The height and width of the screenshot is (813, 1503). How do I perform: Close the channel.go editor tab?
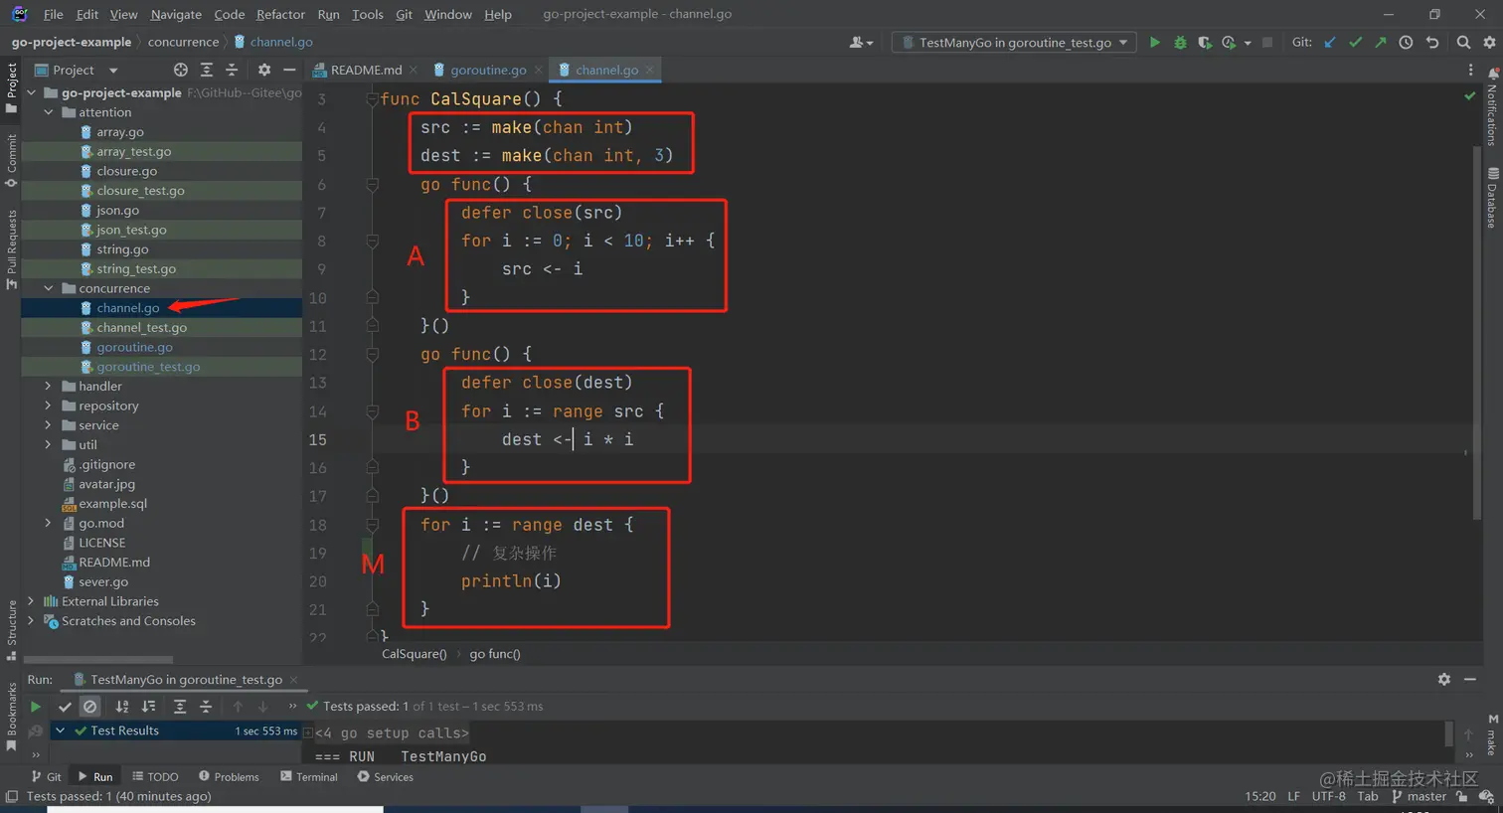(650, 70)
